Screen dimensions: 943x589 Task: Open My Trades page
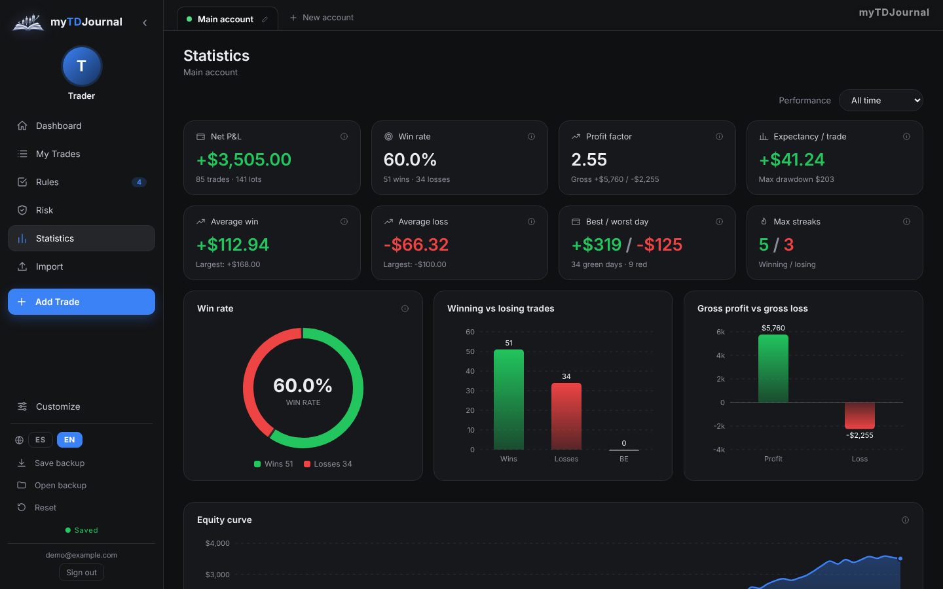coord(81,154)
